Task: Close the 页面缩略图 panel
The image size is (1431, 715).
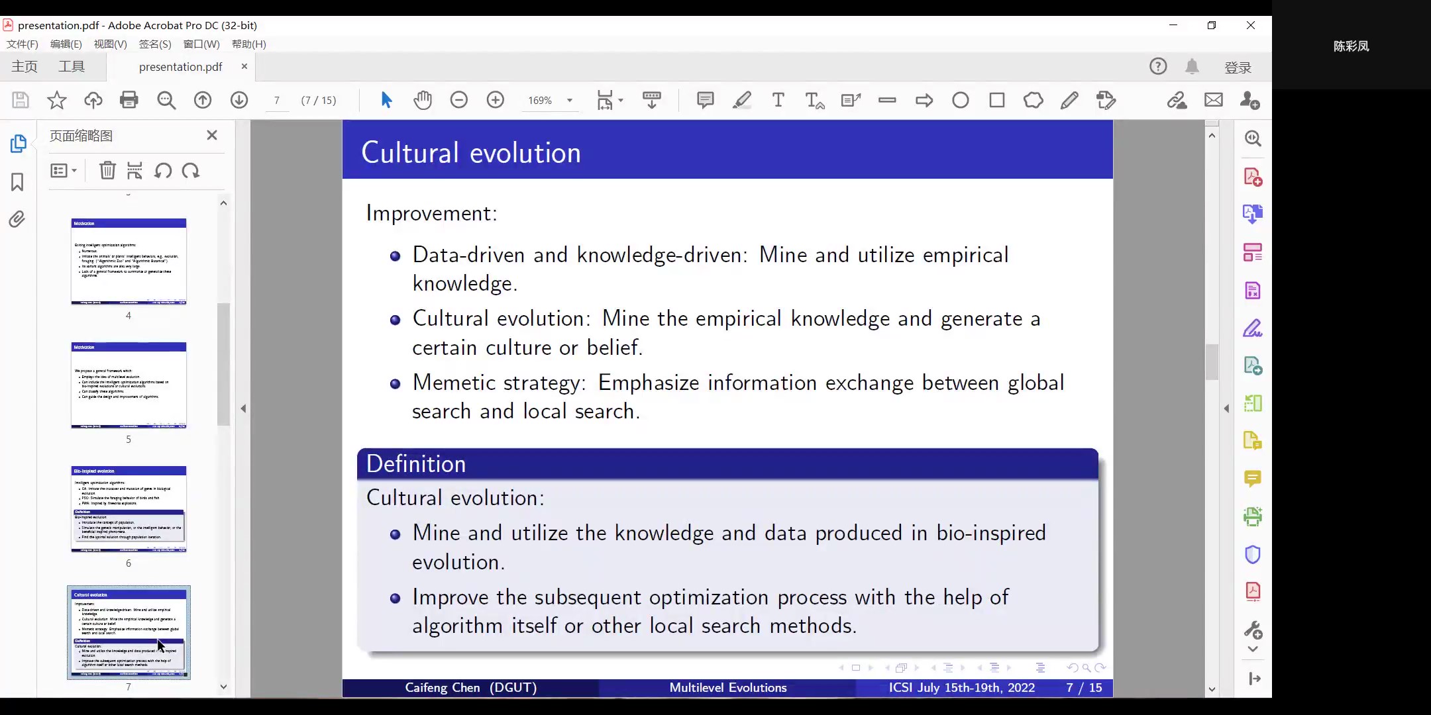Action: coord(212,135)
